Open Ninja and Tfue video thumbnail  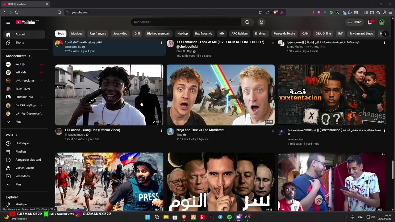(221, 95)
